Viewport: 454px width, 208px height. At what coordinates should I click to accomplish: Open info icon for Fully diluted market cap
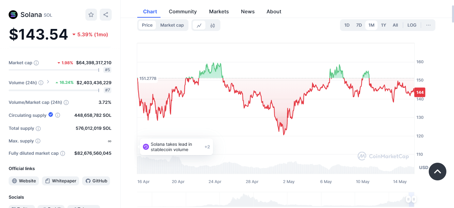[x=62, y=153]
